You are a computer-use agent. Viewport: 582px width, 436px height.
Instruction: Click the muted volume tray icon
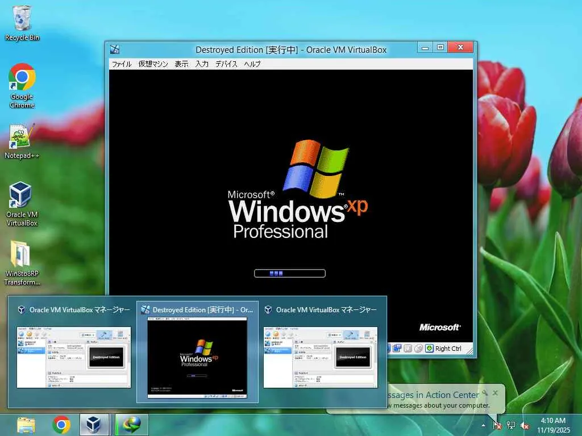525,426
